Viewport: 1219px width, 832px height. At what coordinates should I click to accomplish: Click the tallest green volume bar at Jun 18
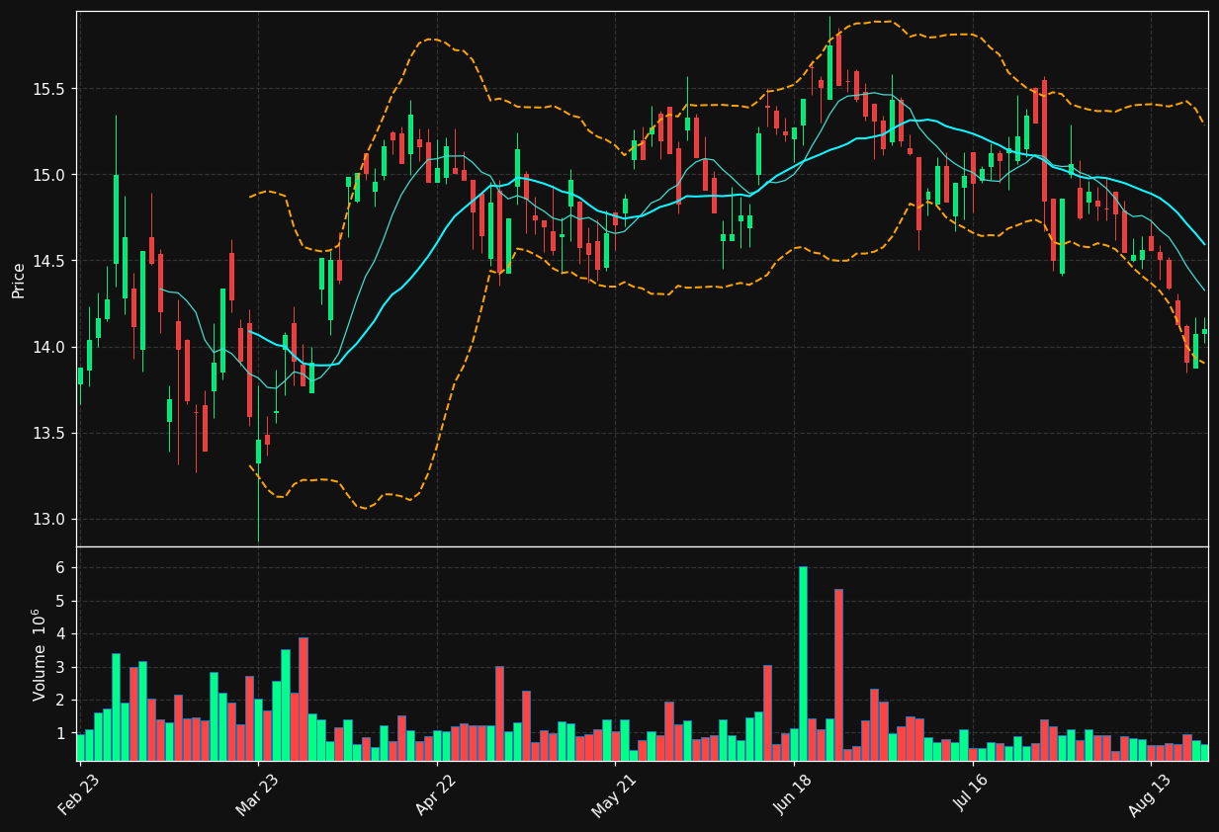coord(803,664)
